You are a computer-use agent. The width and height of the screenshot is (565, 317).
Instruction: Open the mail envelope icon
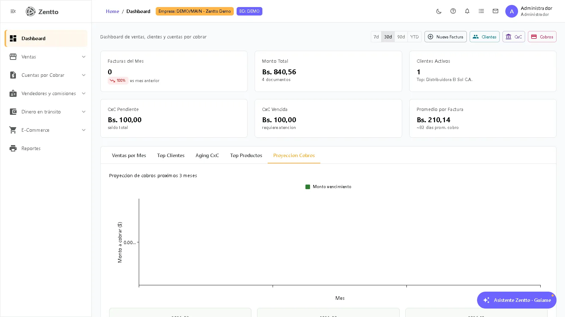point(495,11)
